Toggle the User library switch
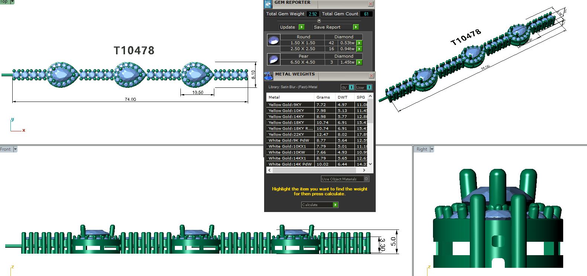 pos(369,87)
